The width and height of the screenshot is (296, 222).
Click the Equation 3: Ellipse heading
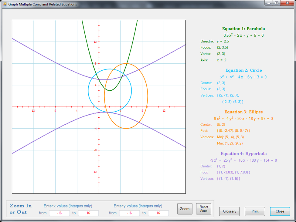243,112
